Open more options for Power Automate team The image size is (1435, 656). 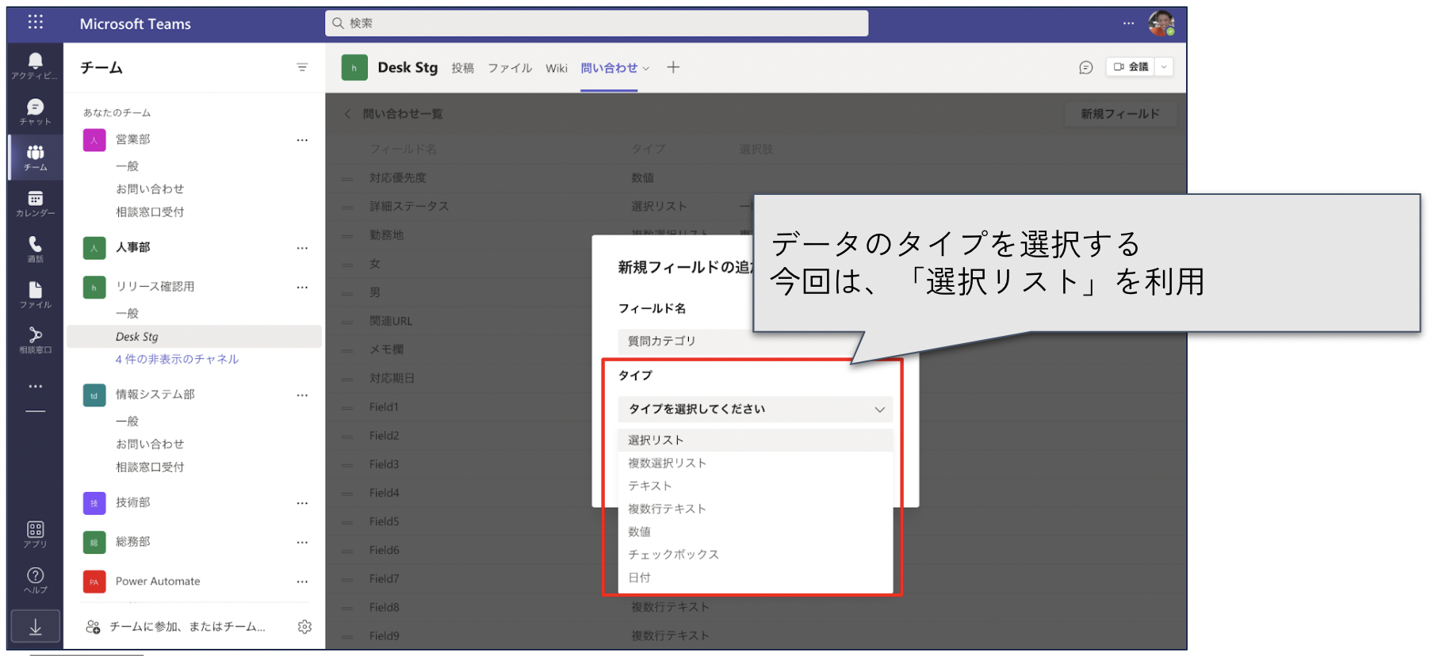302,582
